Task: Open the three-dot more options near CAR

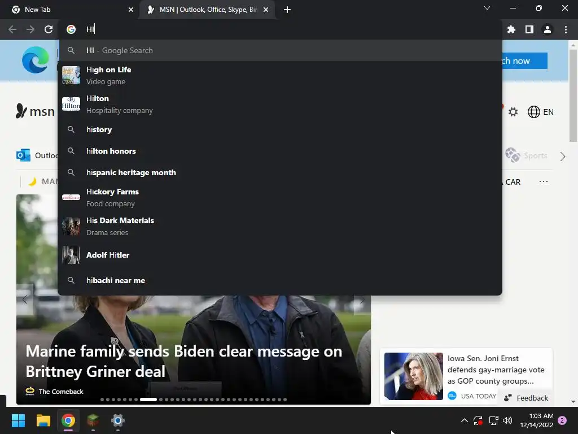Action: (544, 181)
